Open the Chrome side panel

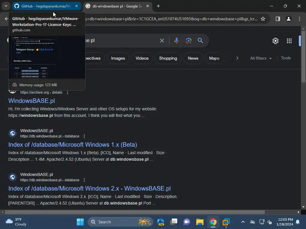(x=278, y=19)
